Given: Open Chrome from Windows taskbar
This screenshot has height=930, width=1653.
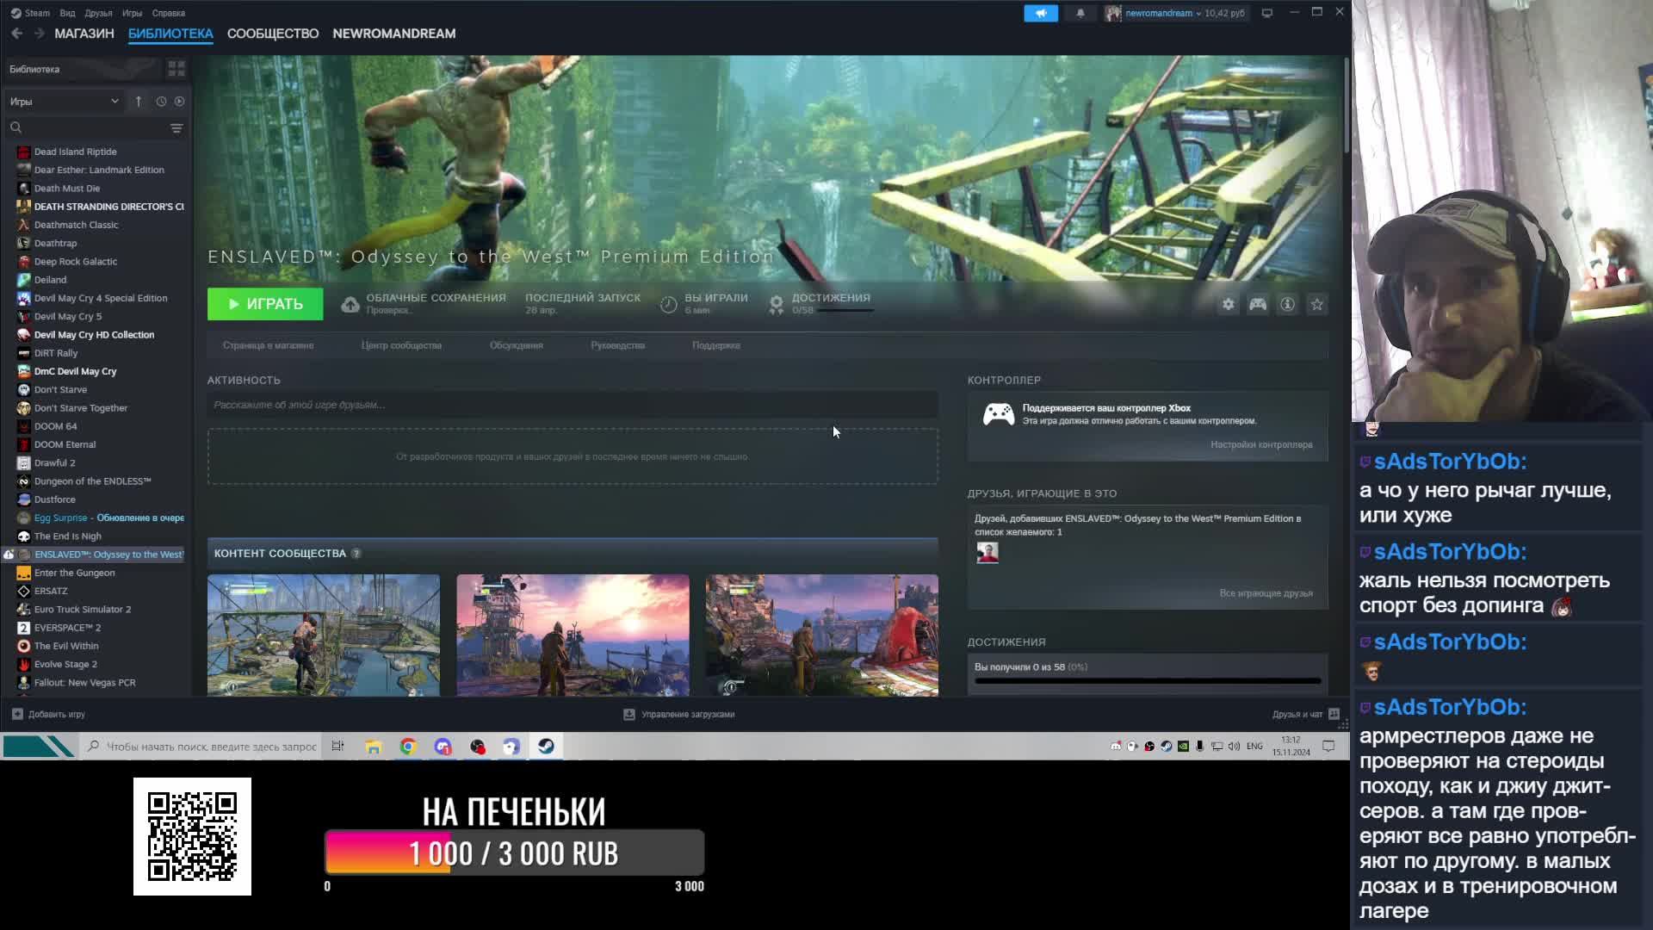Looking at the screenshot, I should (408, 747).
